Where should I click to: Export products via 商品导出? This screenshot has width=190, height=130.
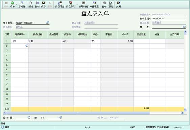[60, 5]
